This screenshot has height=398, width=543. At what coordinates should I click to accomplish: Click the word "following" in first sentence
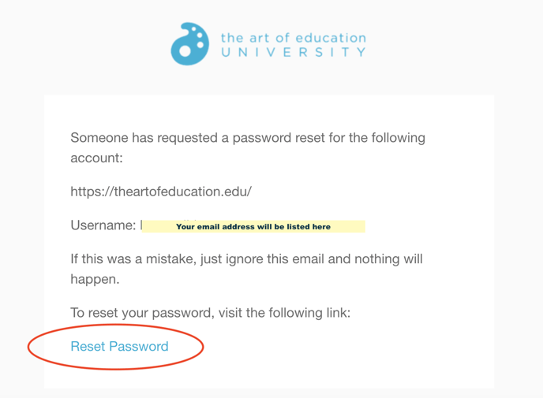(x=399, y=138)
